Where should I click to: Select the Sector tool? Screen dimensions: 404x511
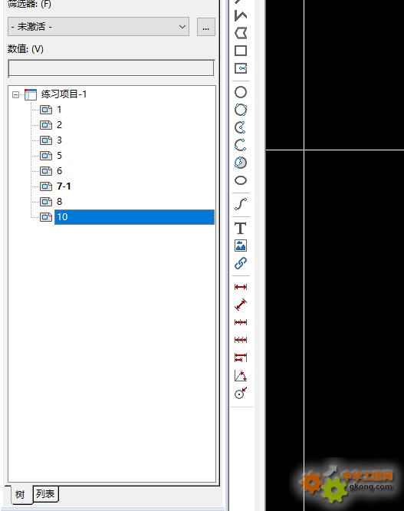coord(241,163)
